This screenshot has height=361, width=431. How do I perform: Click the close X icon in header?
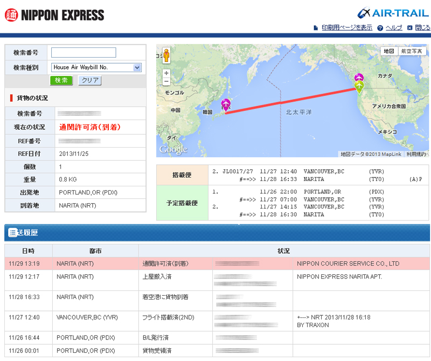410,28
